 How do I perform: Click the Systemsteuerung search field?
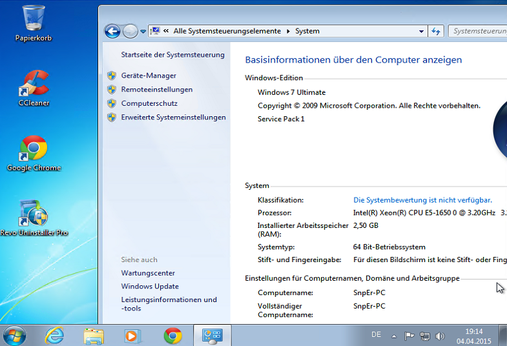tap(478, 31)
